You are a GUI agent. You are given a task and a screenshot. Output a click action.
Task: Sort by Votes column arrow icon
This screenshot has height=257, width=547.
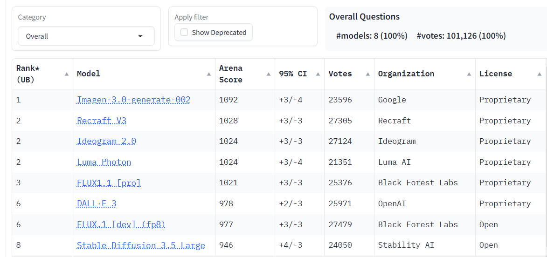click(367, 74)
